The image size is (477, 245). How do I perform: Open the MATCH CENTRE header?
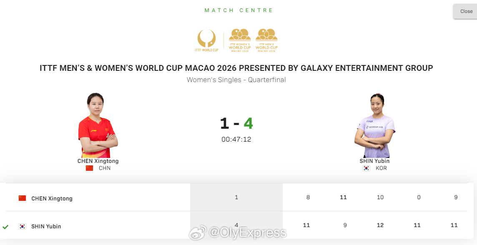coord(238,10)
